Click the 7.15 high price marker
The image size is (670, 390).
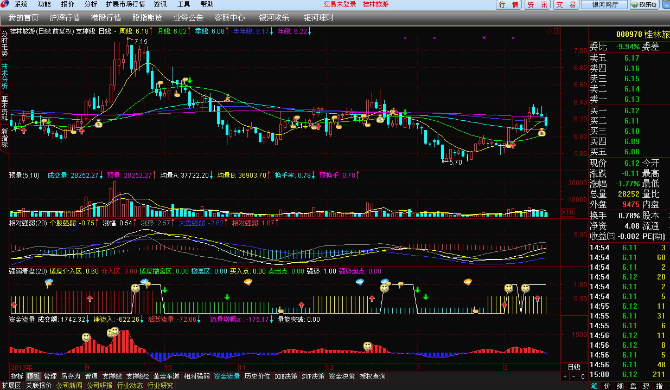(x=141, y=41)
